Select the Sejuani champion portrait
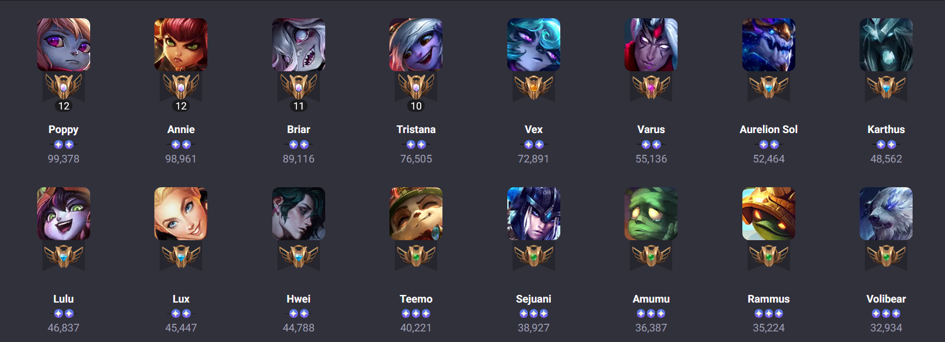 (x=534, y=214)
